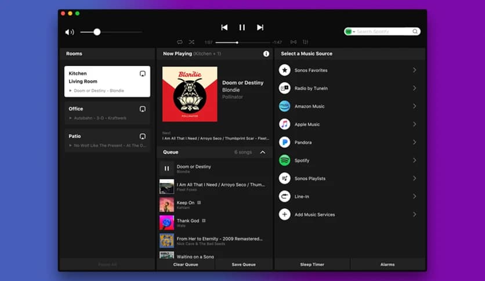Open group options for Kitchen room

143,74
